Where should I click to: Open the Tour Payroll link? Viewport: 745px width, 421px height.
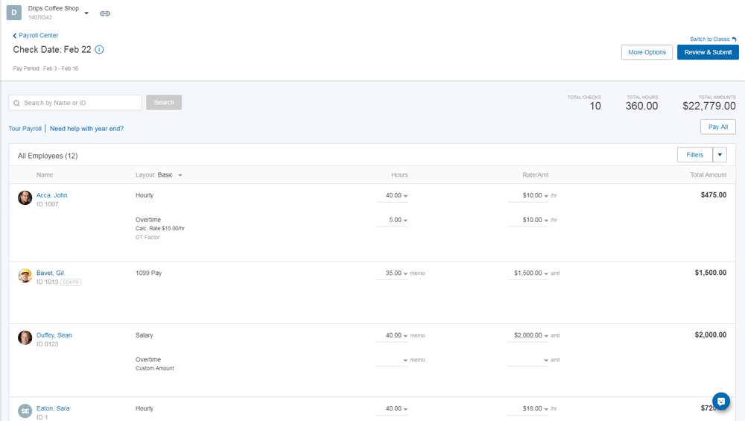click(25, 129)
